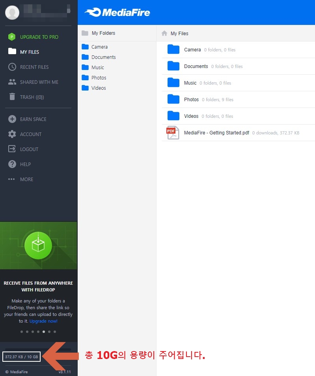
Task: Click the large Music folder icon in file list
Action: coord(173,83)
